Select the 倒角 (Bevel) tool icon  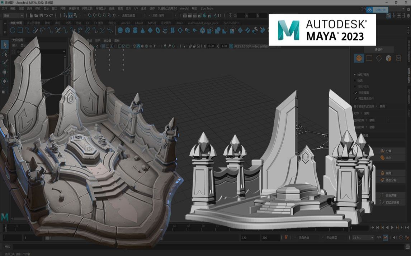pyautogui.click(x=382, y=173)
